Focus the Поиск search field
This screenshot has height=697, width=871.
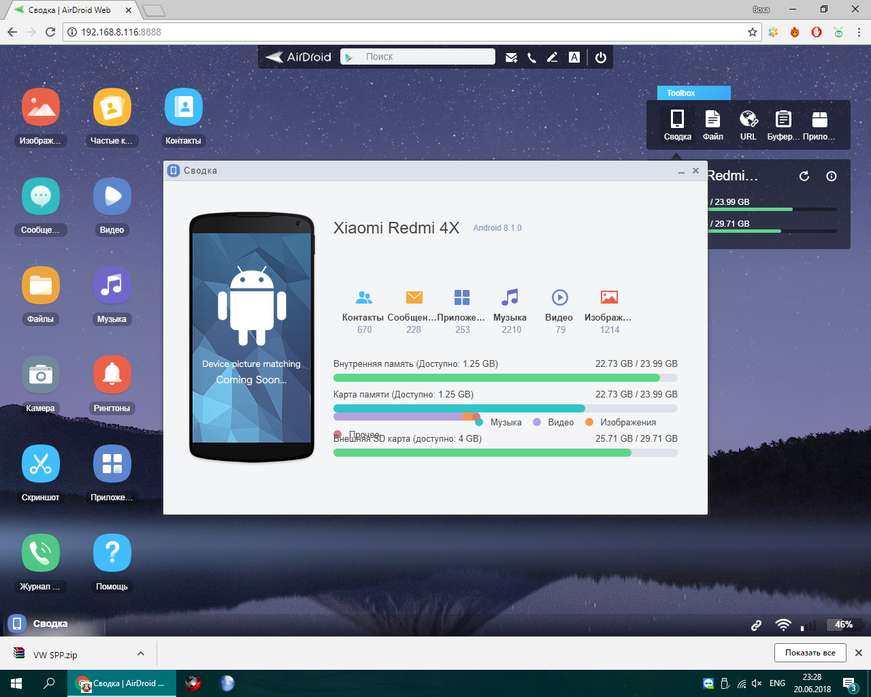pos(427,56)
